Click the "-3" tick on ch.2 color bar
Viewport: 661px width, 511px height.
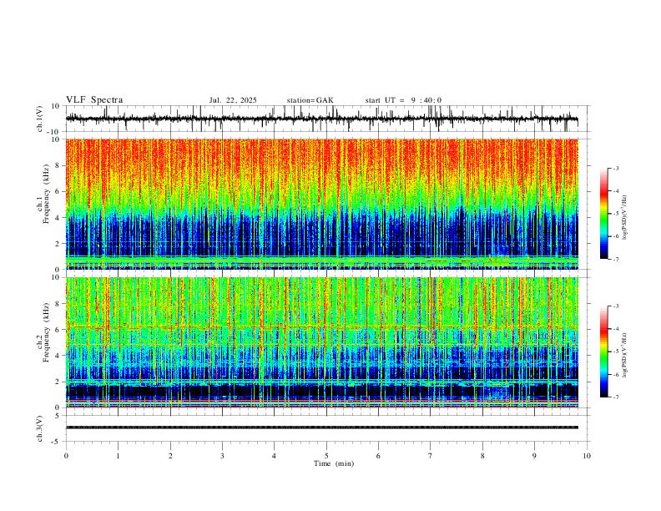pos(616,306)
